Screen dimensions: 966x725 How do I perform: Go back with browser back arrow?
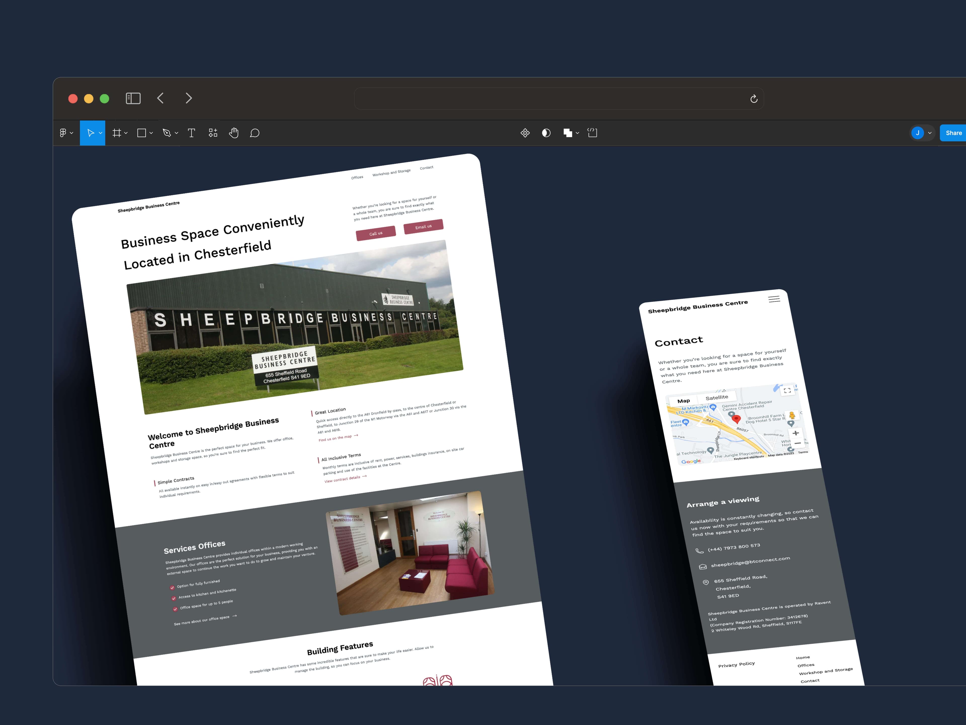160,98
